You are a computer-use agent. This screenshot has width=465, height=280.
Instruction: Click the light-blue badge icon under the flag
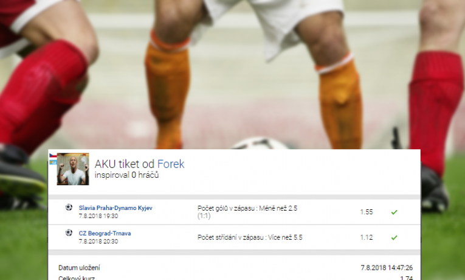(x=53, y=162)
